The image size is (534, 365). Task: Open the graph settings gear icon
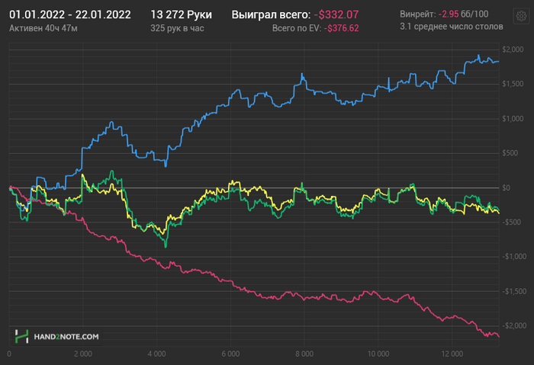(521, 16)
